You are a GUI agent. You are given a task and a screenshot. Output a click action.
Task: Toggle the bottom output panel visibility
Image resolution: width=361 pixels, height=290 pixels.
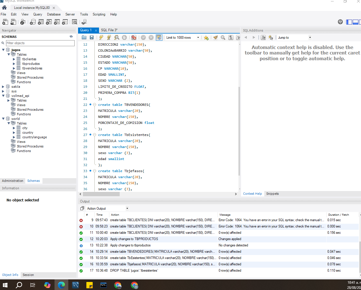[x=355, y=22]
